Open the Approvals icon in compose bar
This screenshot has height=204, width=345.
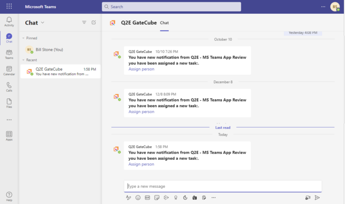click(185, 198)
